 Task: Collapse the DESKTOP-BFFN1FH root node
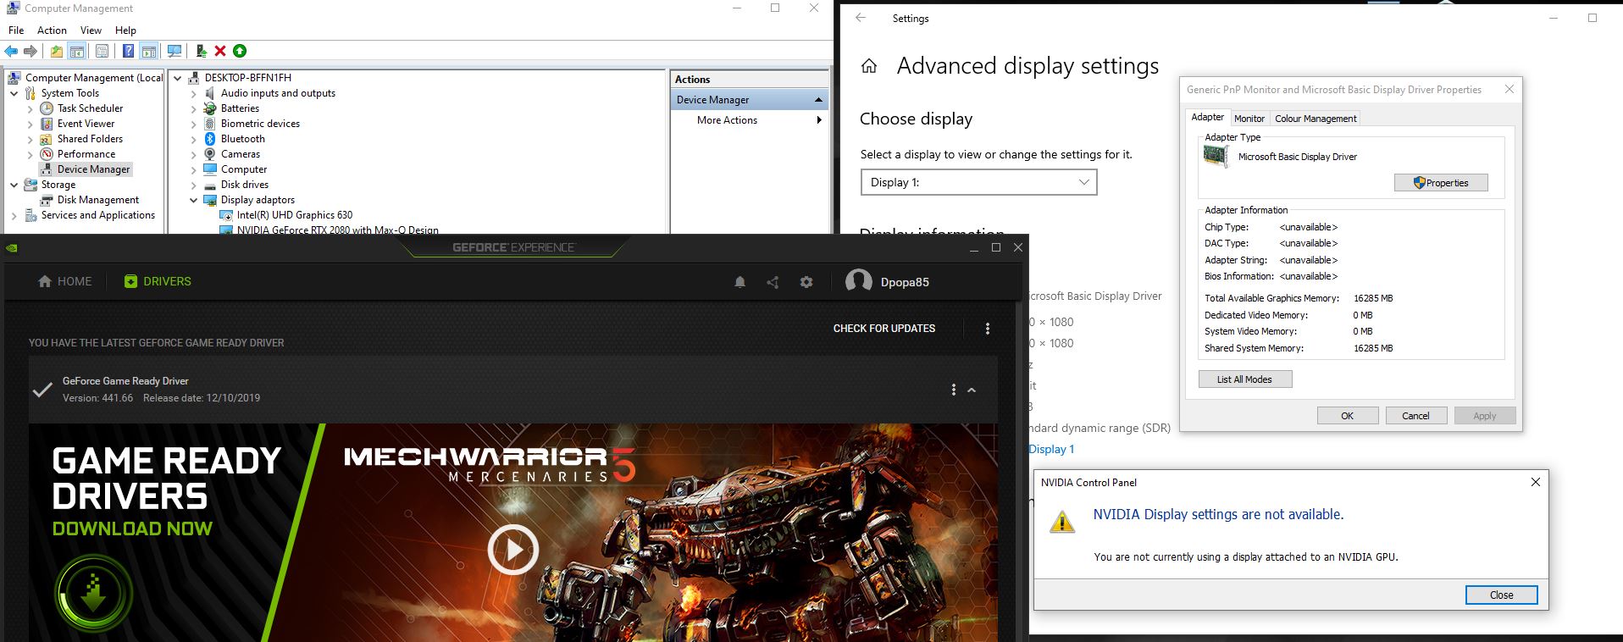178,78
